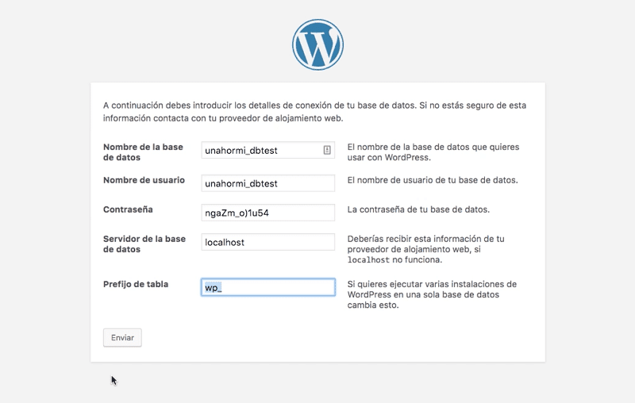Click the 'Contraseña' label
This screenshot has height=403, width=635.
coord(128,209)
